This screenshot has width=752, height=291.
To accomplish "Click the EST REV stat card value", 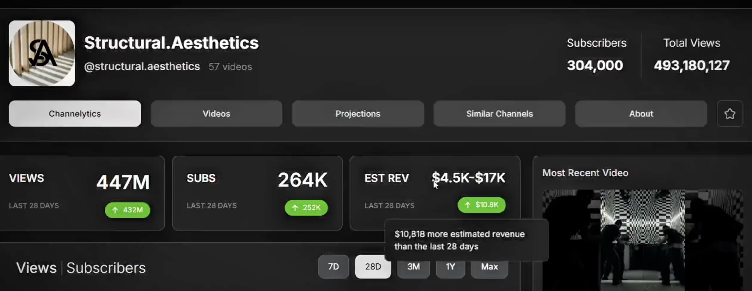I will pos(468,178).
